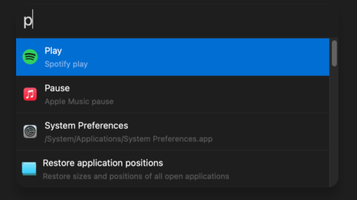Image resolution: width=357 pixels, height=200 pixels.
Task: Select Restore application positions entry
Action: (x=173, y=169)
